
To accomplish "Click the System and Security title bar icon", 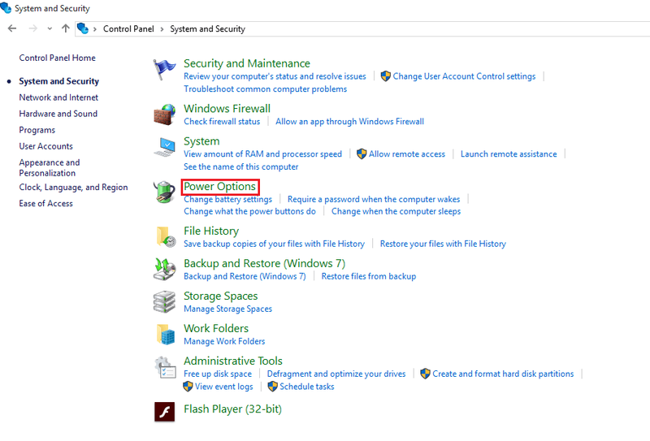I will coord(6,8).
